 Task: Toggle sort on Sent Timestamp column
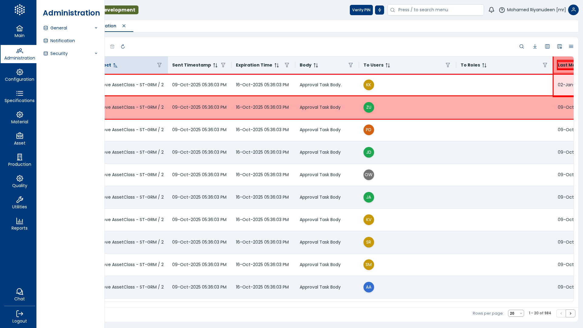click(x=215, y=65)
